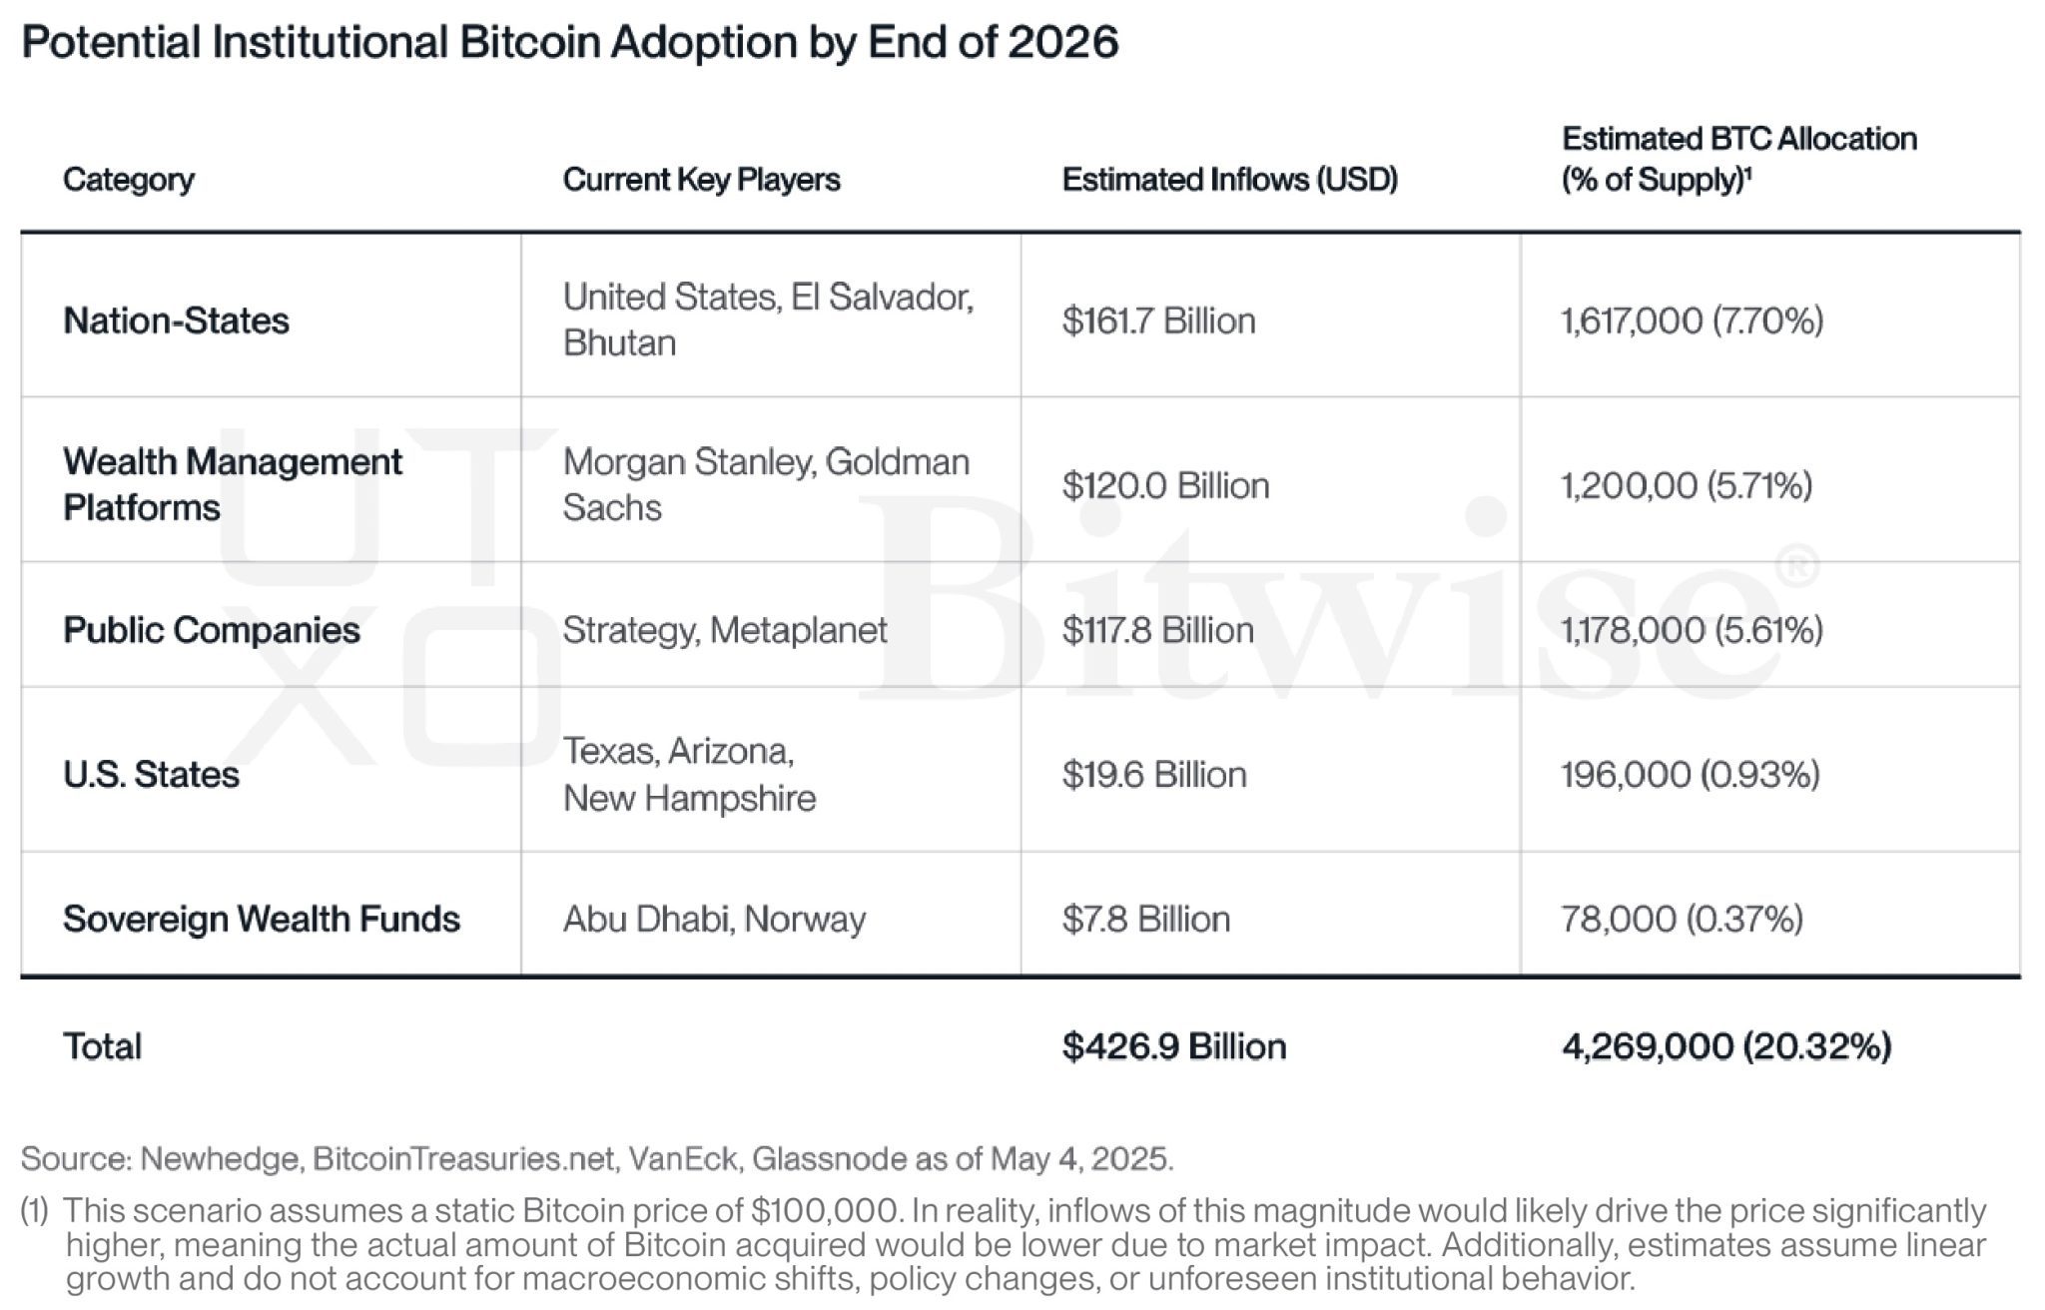The height and width of the screenshot is (1310, 2045).
Task: Click the BitcoinTreasuries.net source text
Action: 463,1158
